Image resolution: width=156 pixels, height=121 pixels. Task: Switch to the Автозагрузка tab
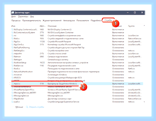coord(69,20)
